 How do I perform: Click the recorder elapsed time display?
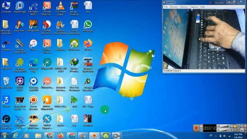pos(210,128)
